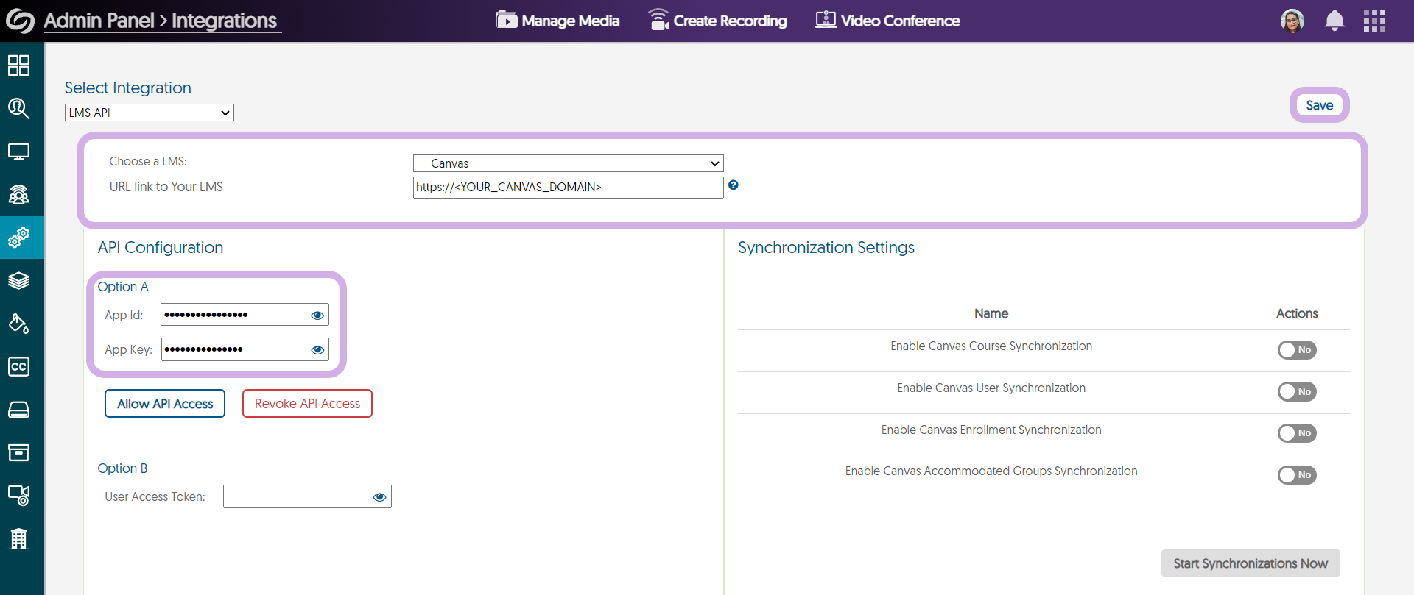Focus the User Access Token field
The image size is (1414, 595).
pos(307,496)
